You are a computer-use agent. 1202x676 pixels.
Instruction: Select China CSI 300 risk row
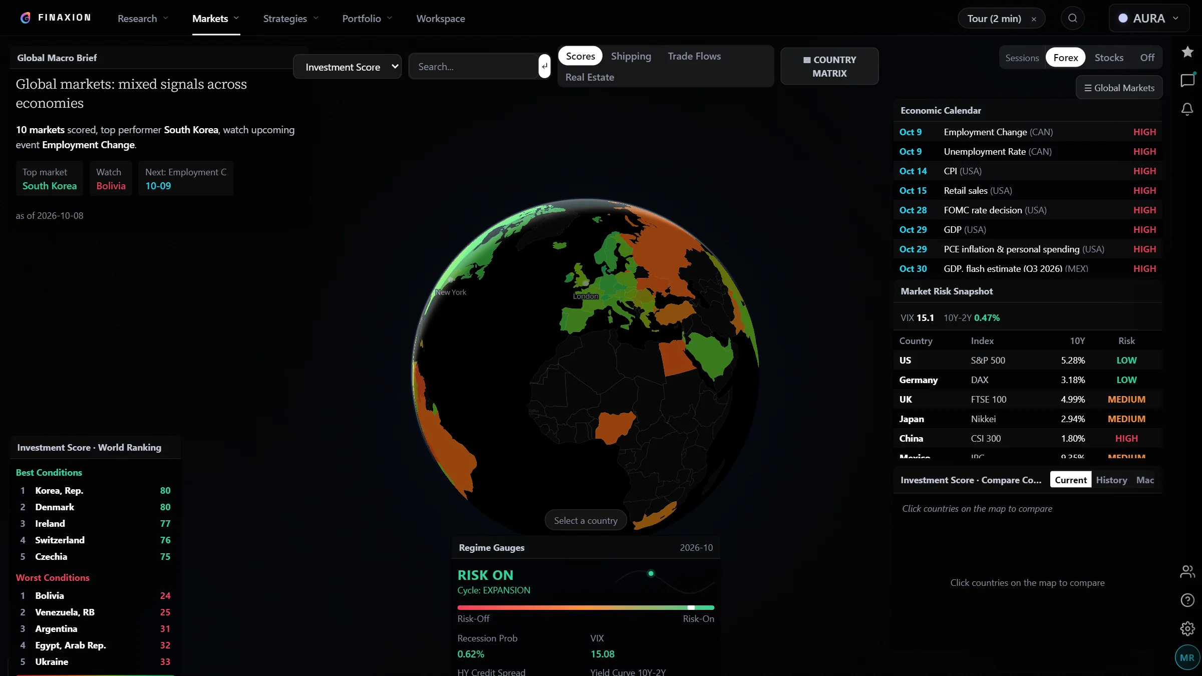(1028, 438)
